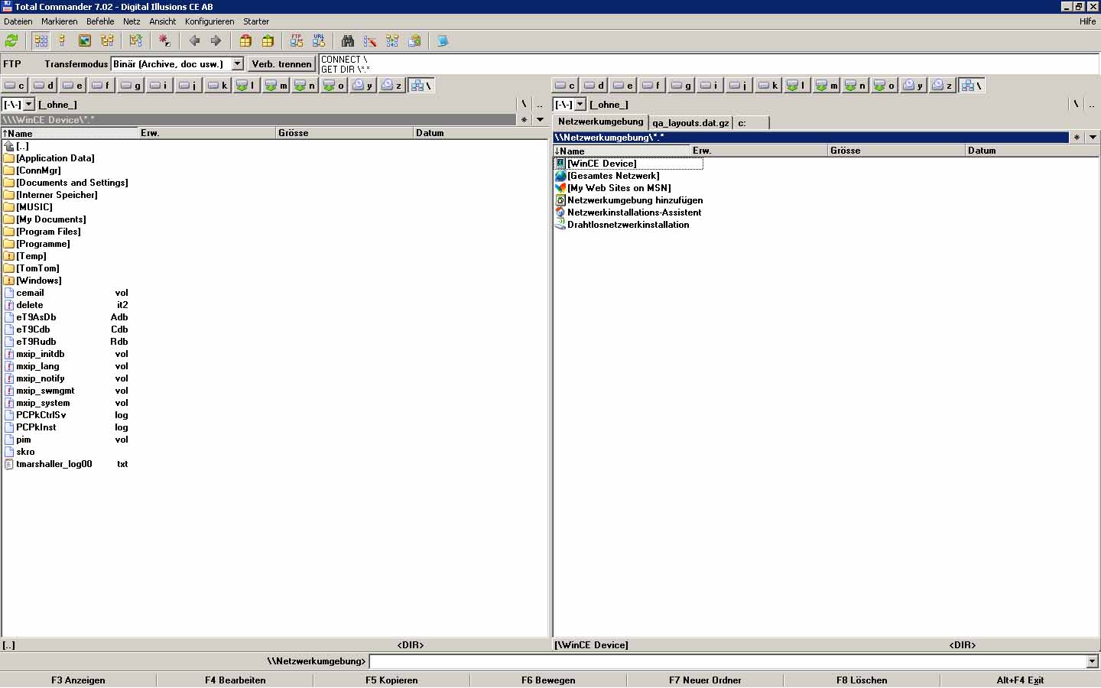Click Verb. trennen button
Screen dimensions: 1101x688
[x=281, y=64]
